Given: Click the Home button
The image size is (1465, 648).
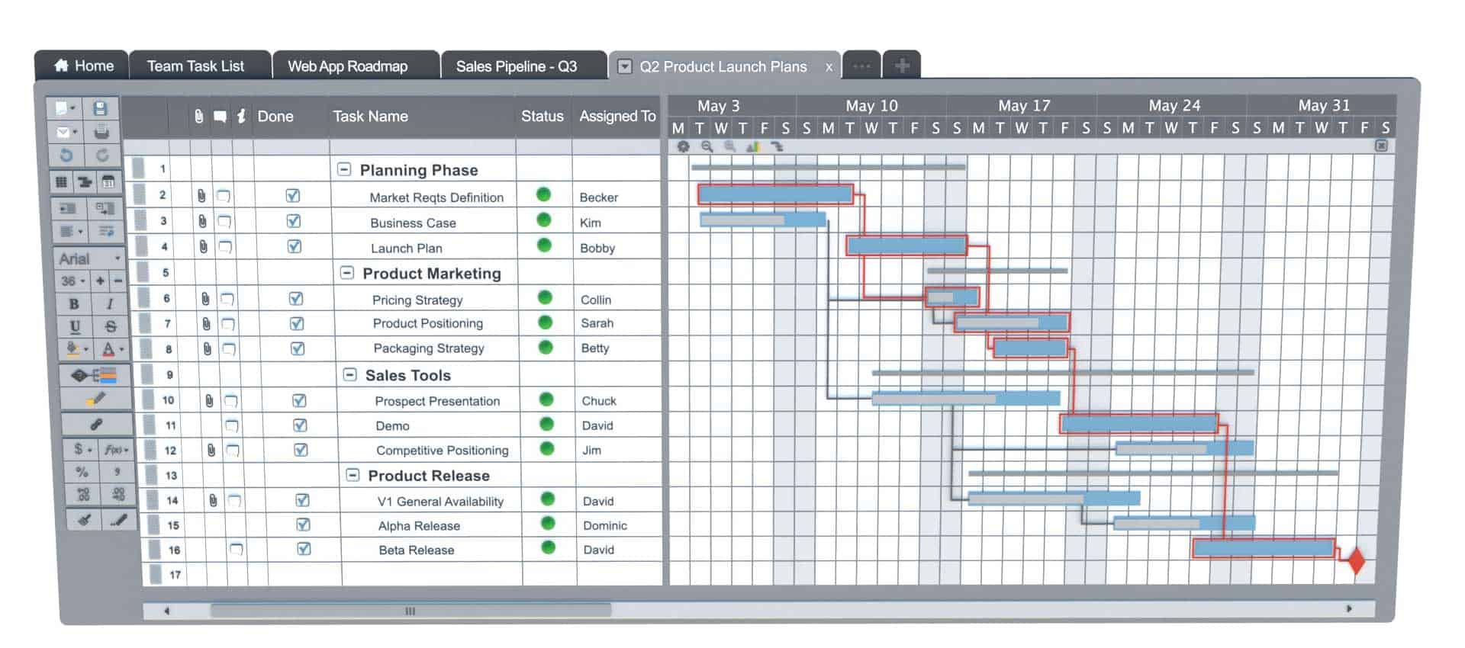Looking at the screenshot, I should pyautogui.click(x=84, y=66).
